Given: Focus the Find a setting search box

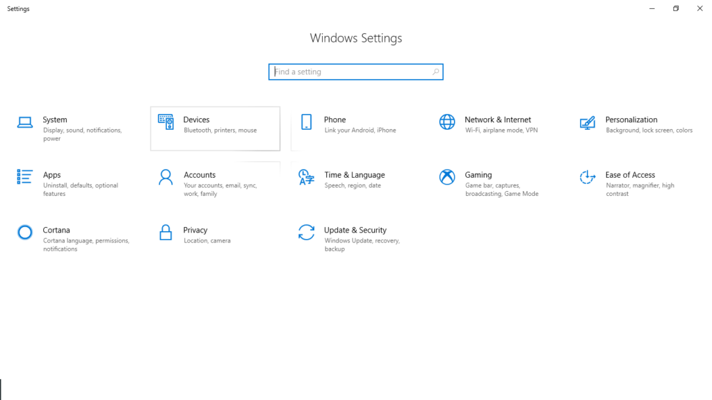Looking at the screenshot, I should coord(355,72).
